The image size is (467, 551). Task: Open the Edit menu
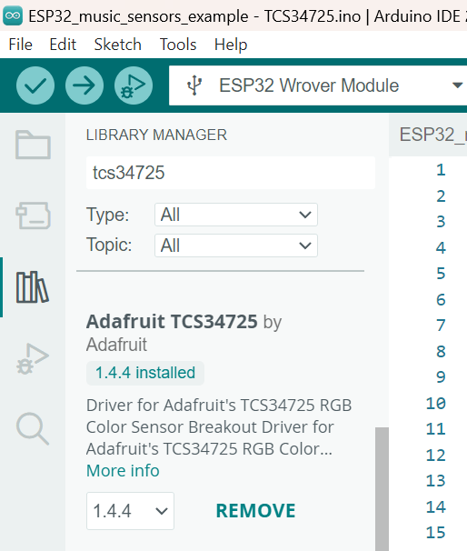pyautogui.click(x=63, y=45)
